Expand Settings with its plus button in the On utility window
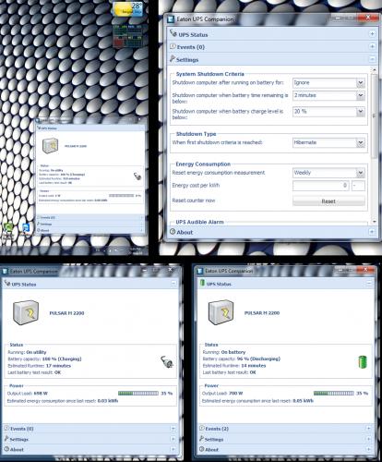Screen dimensions: 382x462 click(x=173, y=439)
